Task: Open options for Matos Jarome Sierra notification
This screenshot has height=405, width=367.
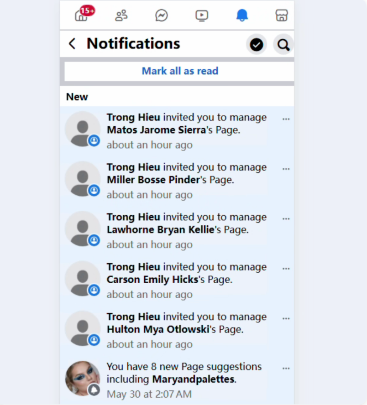Action: [286, 119]
